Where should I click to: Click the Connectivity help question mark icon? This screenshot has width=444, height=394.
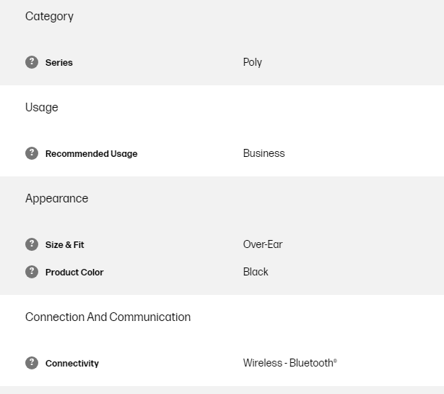32,363
